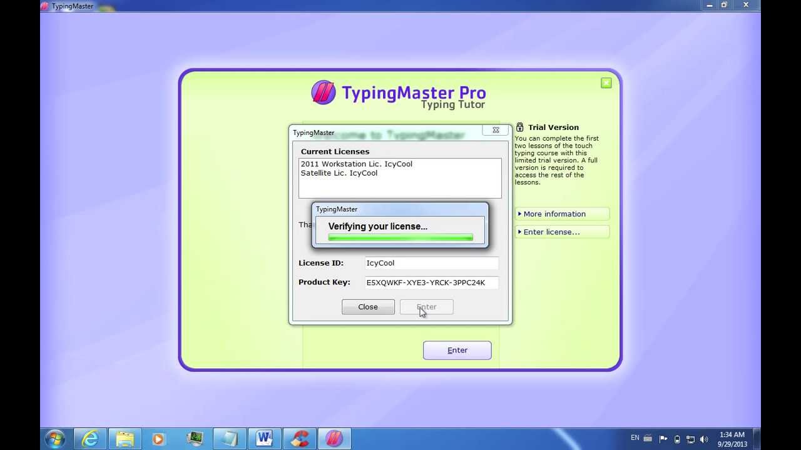Viewport: 801px width, 450px height.
Task: Click the Product Key input field
Action: point(432,282)
